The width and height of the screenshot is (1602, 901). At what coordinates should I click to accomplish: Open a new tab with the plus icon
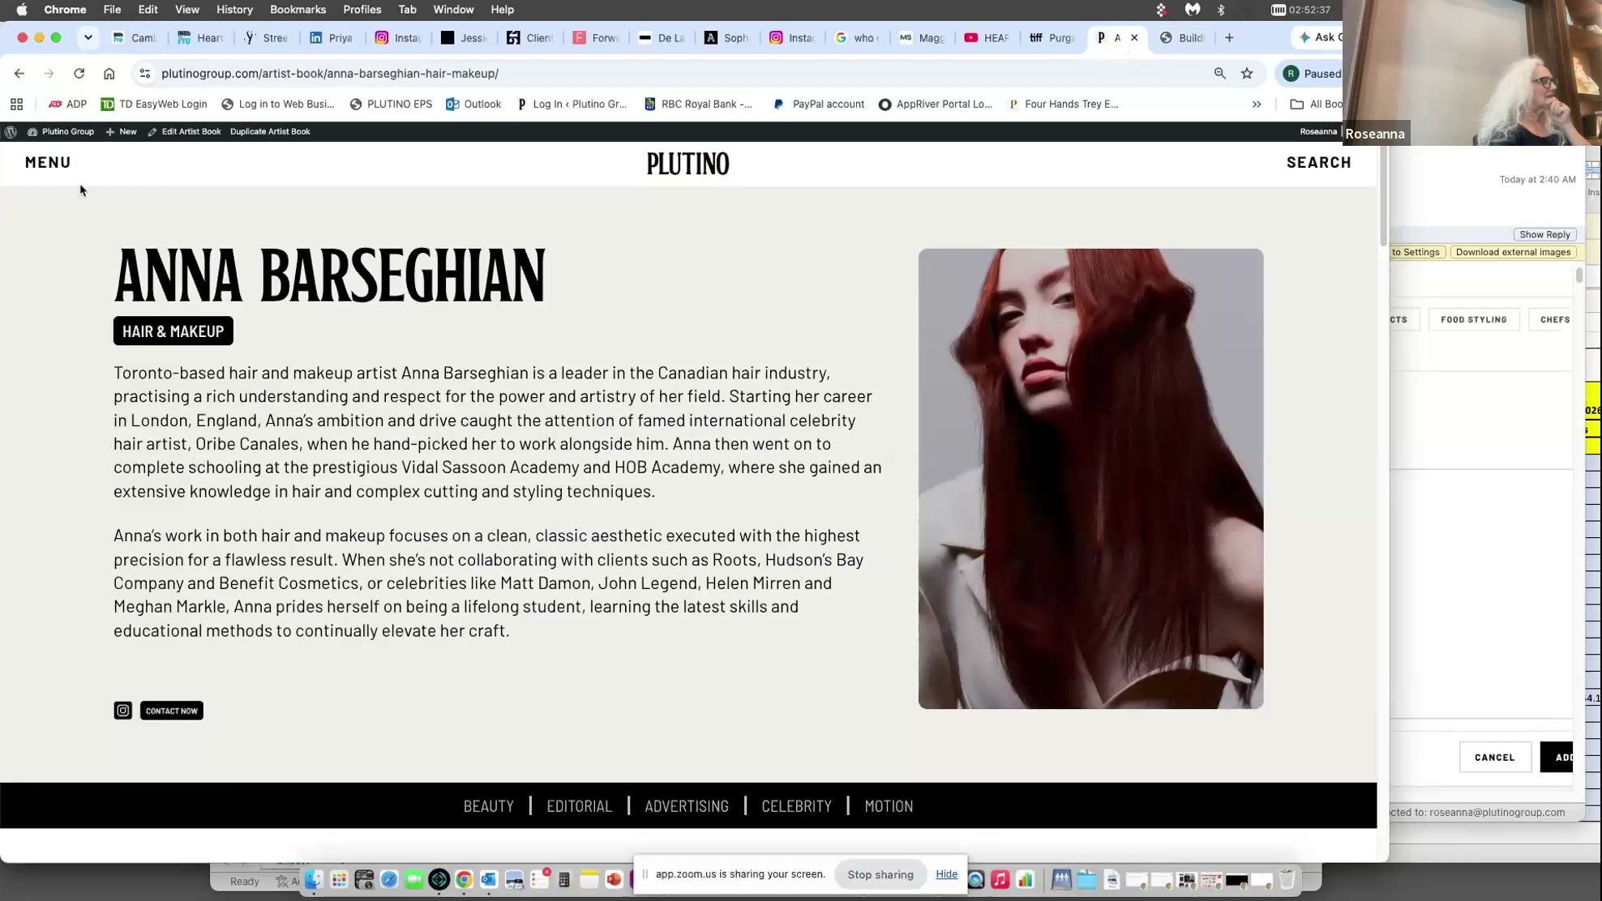[1229, 38]
